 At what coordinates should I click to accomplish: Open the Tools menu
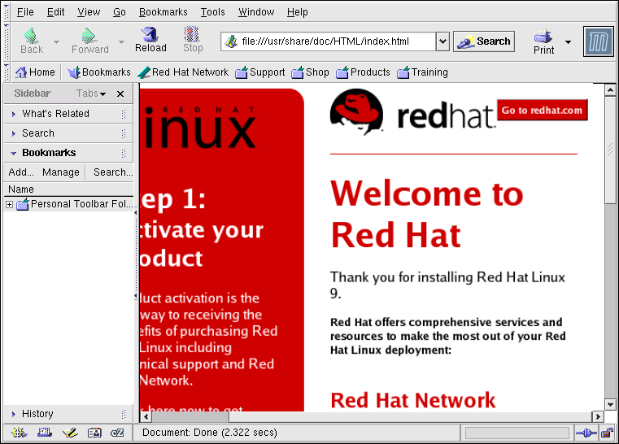tap(212, 12)
